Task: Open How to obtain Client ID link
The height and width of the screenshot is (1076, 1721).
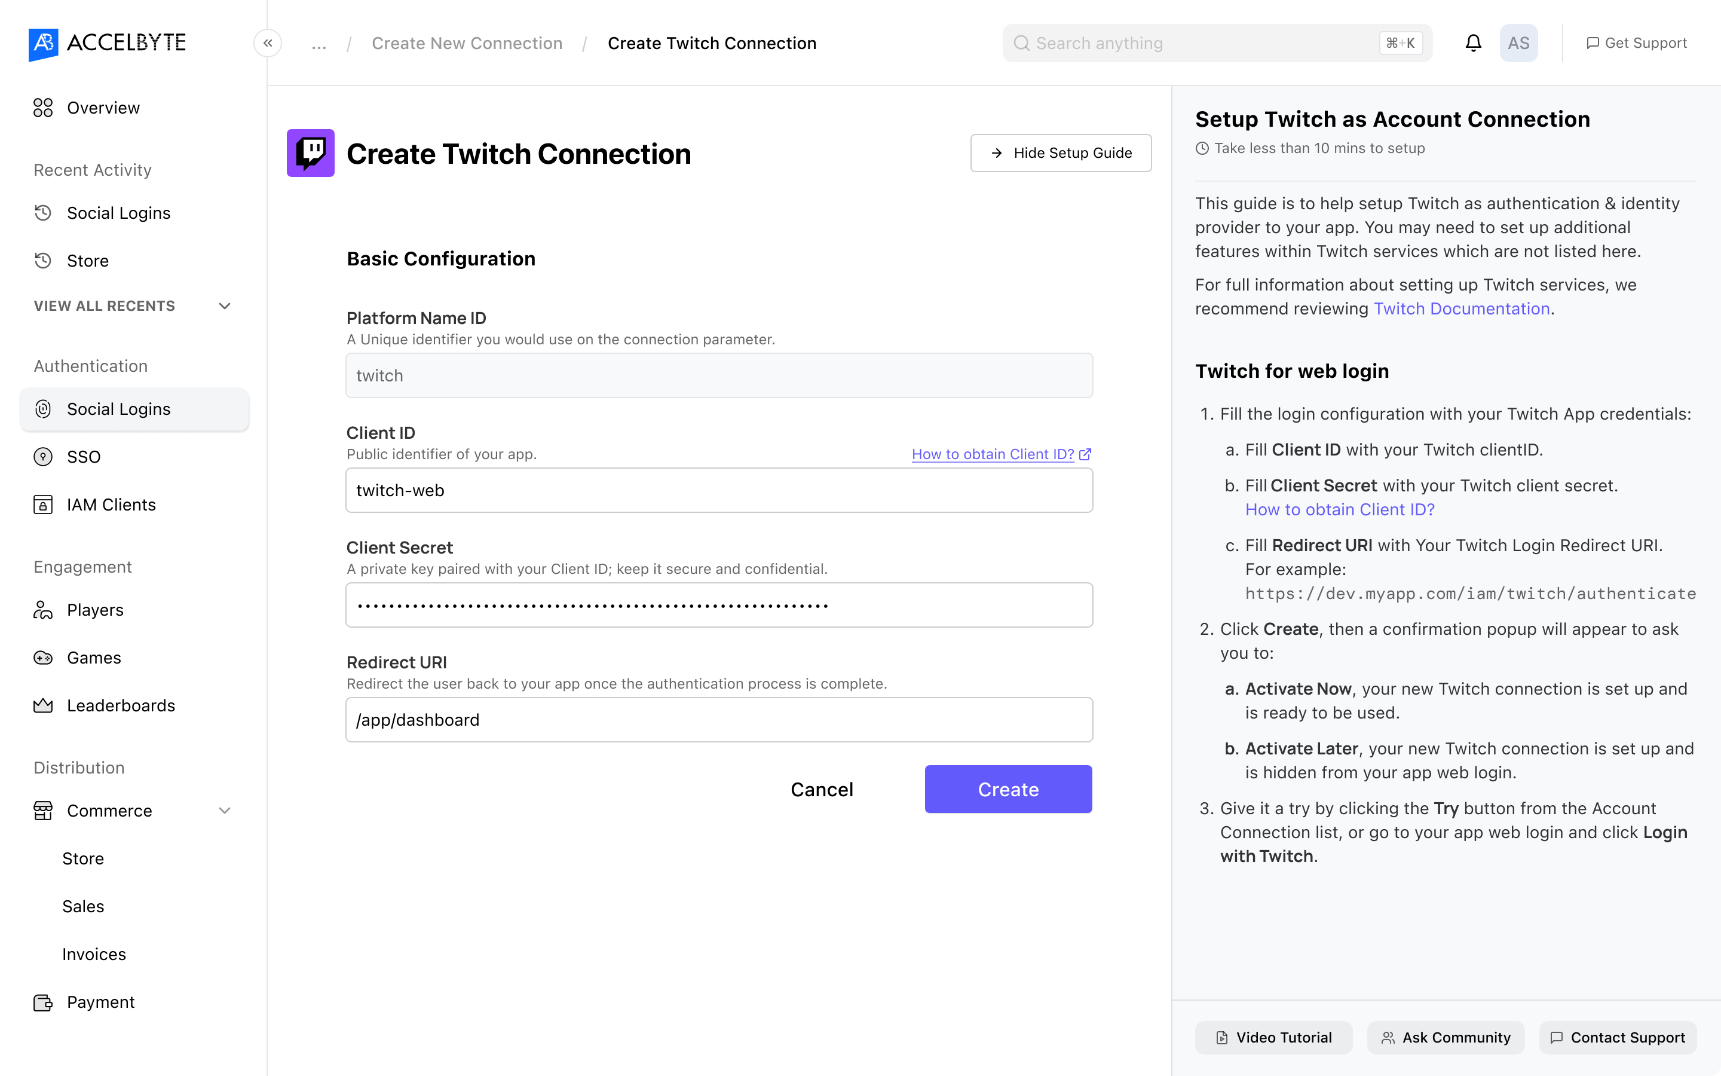Action: pos(993,454)
